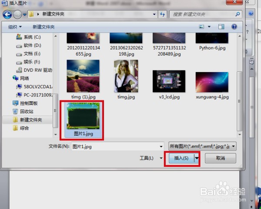Click the greyed forward navigation arrow
The height and width of the screenshot is (209, 261).
click(17, 14)
